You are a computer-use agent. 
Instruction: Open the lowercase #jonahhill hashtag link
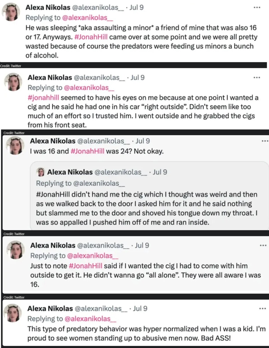pyautogui.click(x=43, y=98)
